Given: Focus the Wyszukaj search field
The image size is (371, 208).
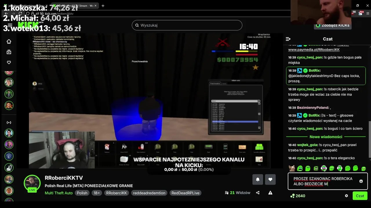Looking at the screenshot, I should (x=187, y=25).
